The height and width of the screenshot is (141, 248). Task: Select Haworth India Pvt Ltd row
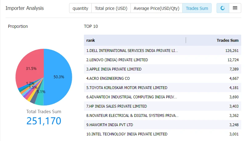[163, 125]
